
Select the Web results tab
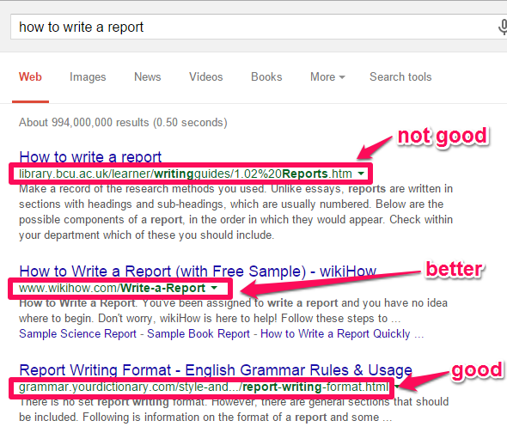pyautogui.click(x=30, y=77)
